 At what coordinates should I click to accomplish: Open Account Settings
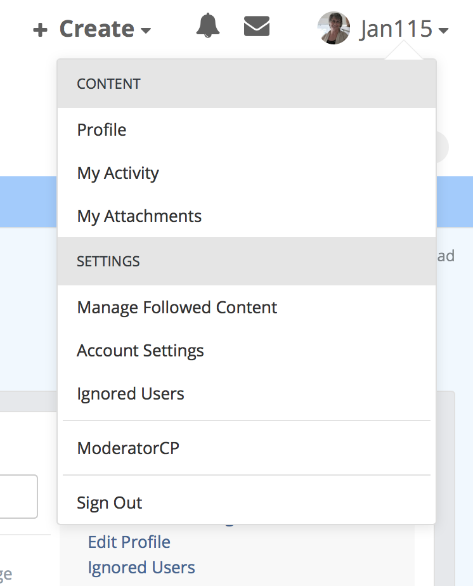point(140,351)
